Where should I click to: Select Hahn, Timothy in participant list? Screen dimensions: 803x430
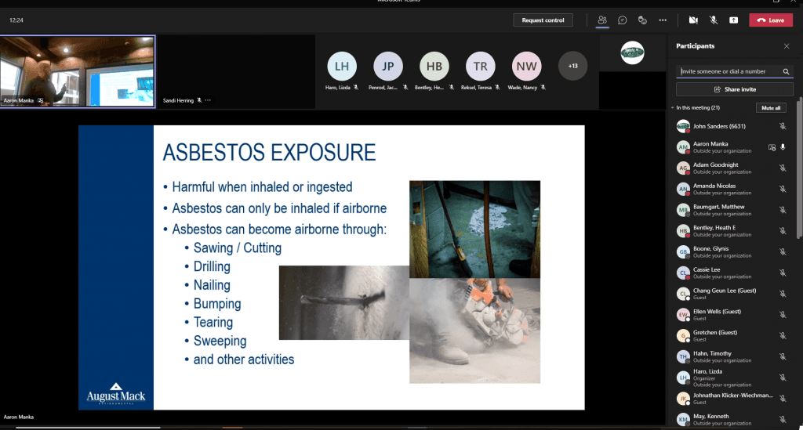coord(732,356)
